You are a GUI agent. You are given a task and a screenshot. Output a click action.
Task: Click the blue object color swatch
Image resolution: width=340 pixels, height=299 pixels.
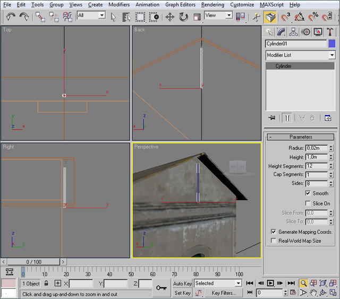point(331,44)
